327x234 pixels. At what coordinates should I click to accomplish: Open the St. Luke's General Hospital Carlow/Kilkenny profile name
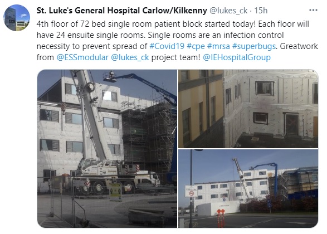click(122, 11)
